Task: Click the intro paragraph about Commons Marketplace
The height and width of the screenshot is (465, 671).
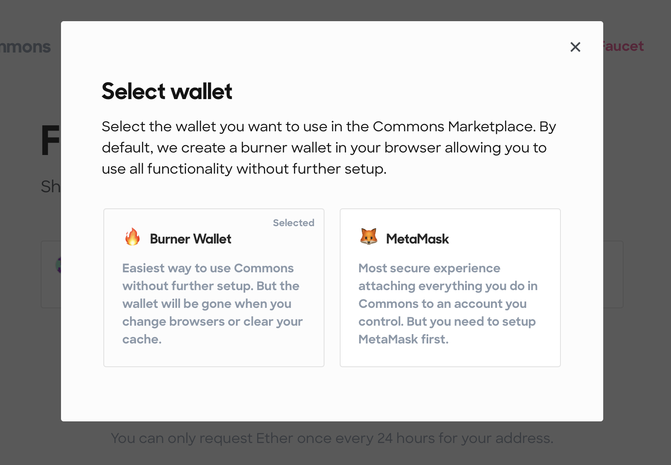Action: point(329,147)
